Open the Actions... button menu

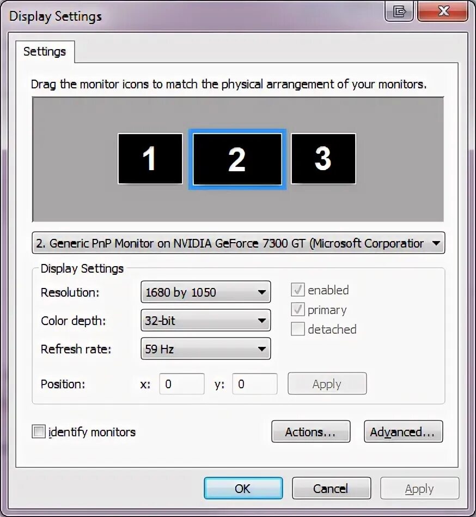click(311, 431)
